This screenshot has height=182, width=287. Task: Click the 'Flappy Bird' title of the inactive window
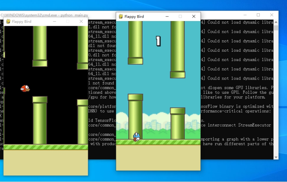coord(21,21)
